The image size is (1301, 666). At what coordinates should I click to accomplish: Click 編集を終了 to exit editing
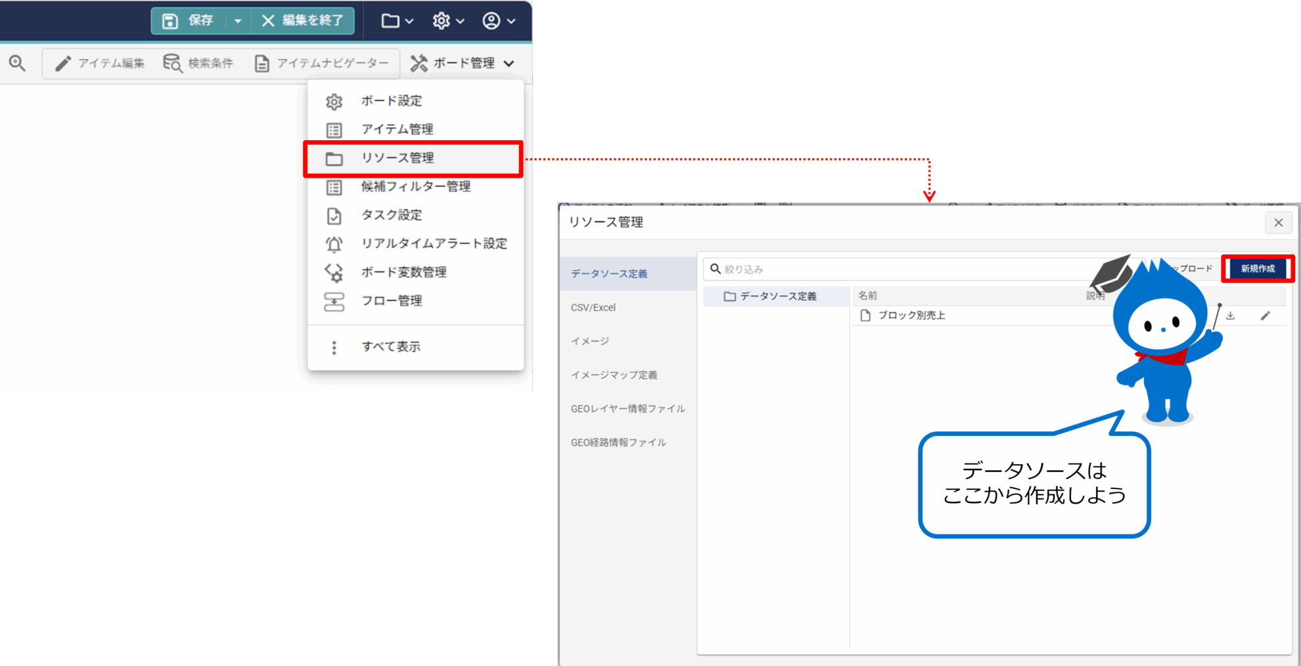[303, 21]
